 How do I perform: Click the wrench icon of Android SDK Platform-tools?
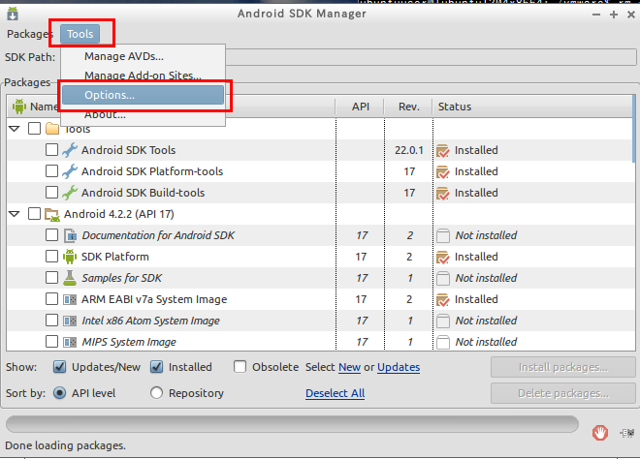70,171
